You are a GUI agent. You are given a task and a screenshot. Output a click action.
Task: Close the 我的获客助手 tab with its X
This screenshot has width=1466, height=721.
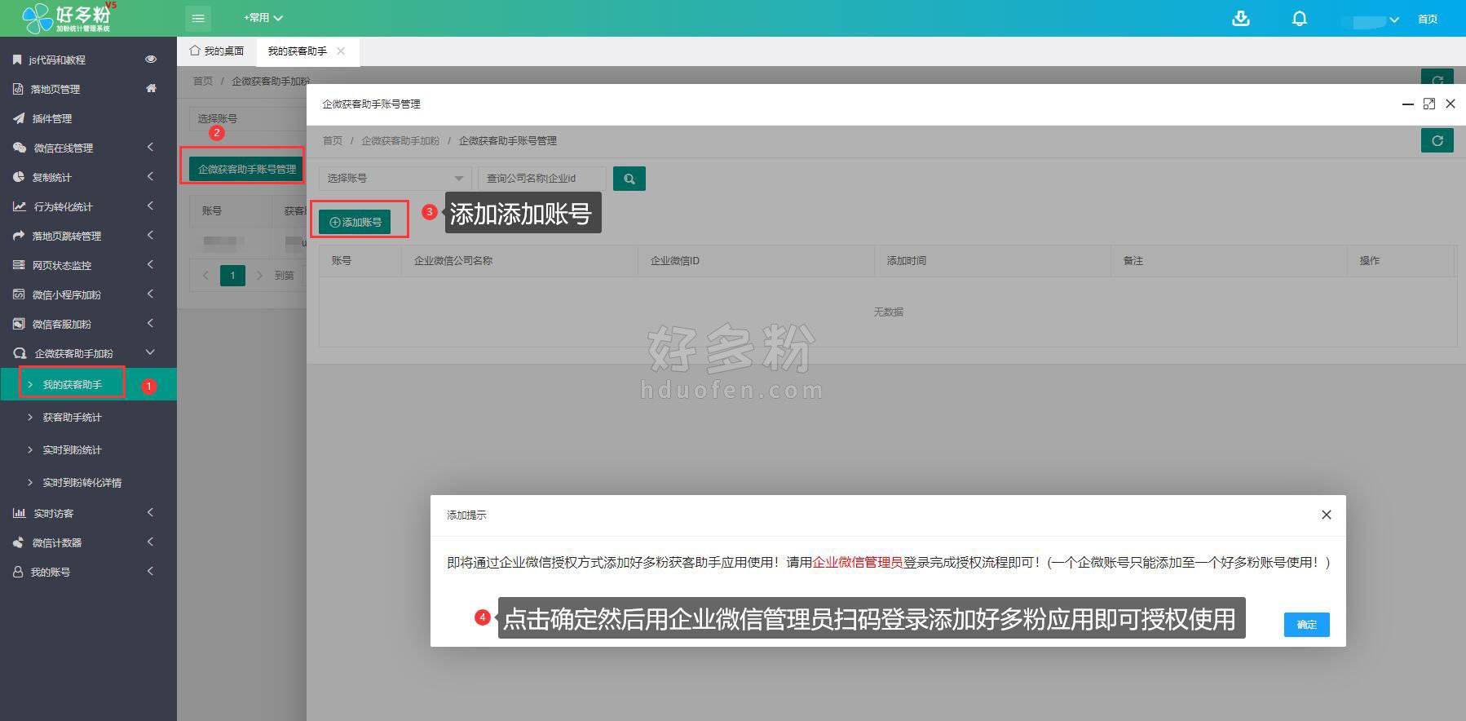[341, 51]
